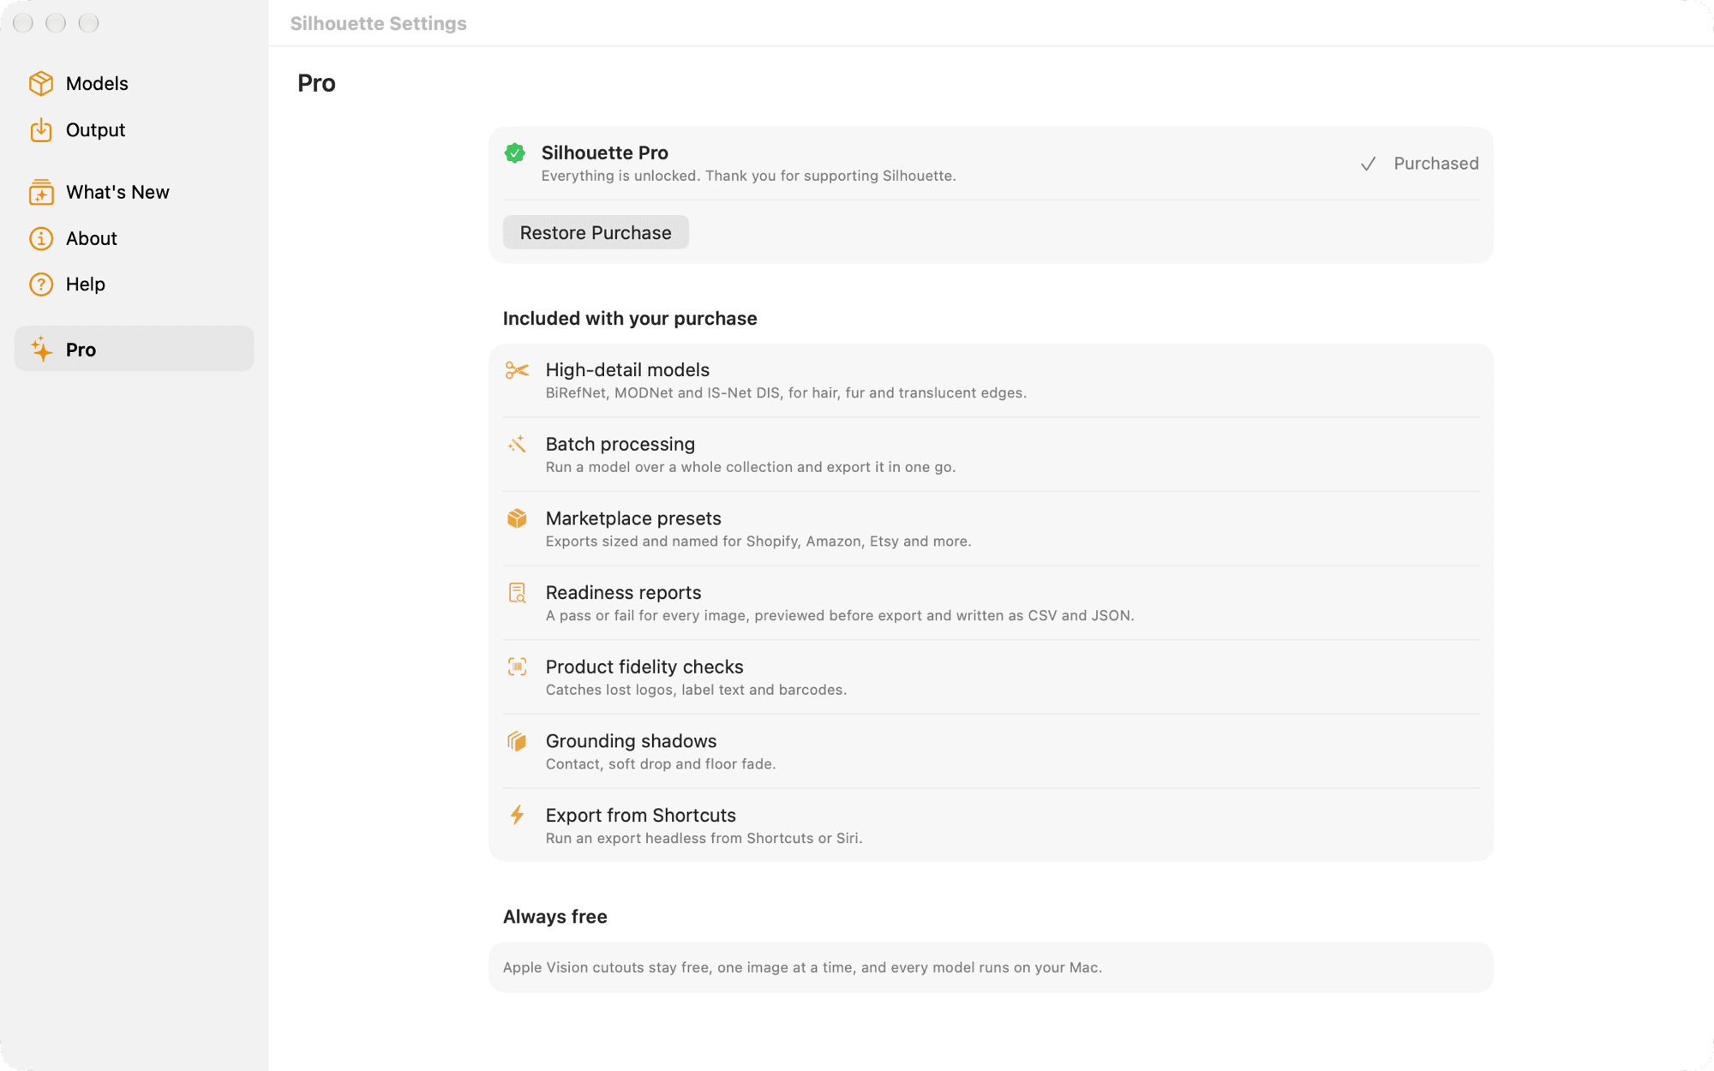Switch to the Output settings section

(135, 130)
